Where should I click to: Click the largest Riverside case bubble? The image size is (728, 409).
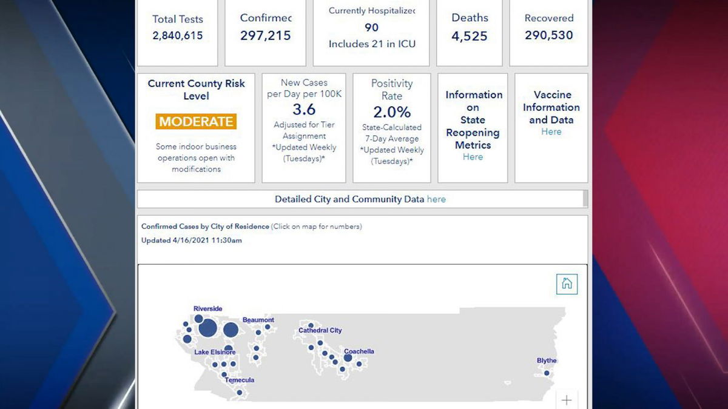pyautogui.click(x=207, y=328)
